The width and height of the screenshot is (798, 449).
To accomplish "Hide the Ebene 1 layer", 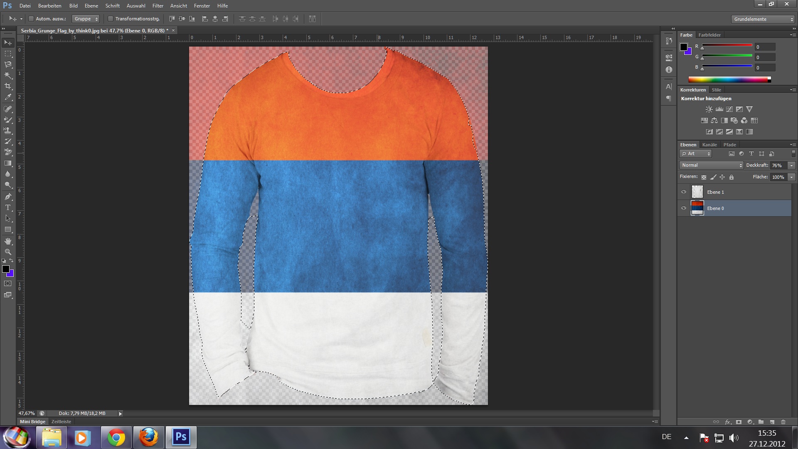I will [684, 192].
